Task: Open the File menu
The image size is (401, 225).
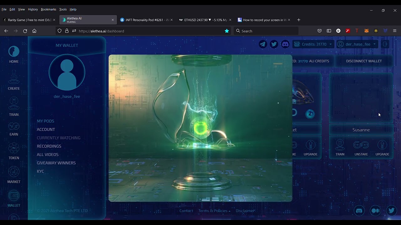Action: click(x=4, y=9)
